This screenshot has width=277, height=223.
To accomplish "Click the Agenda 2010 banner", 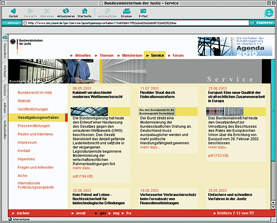I will [235, 46].
